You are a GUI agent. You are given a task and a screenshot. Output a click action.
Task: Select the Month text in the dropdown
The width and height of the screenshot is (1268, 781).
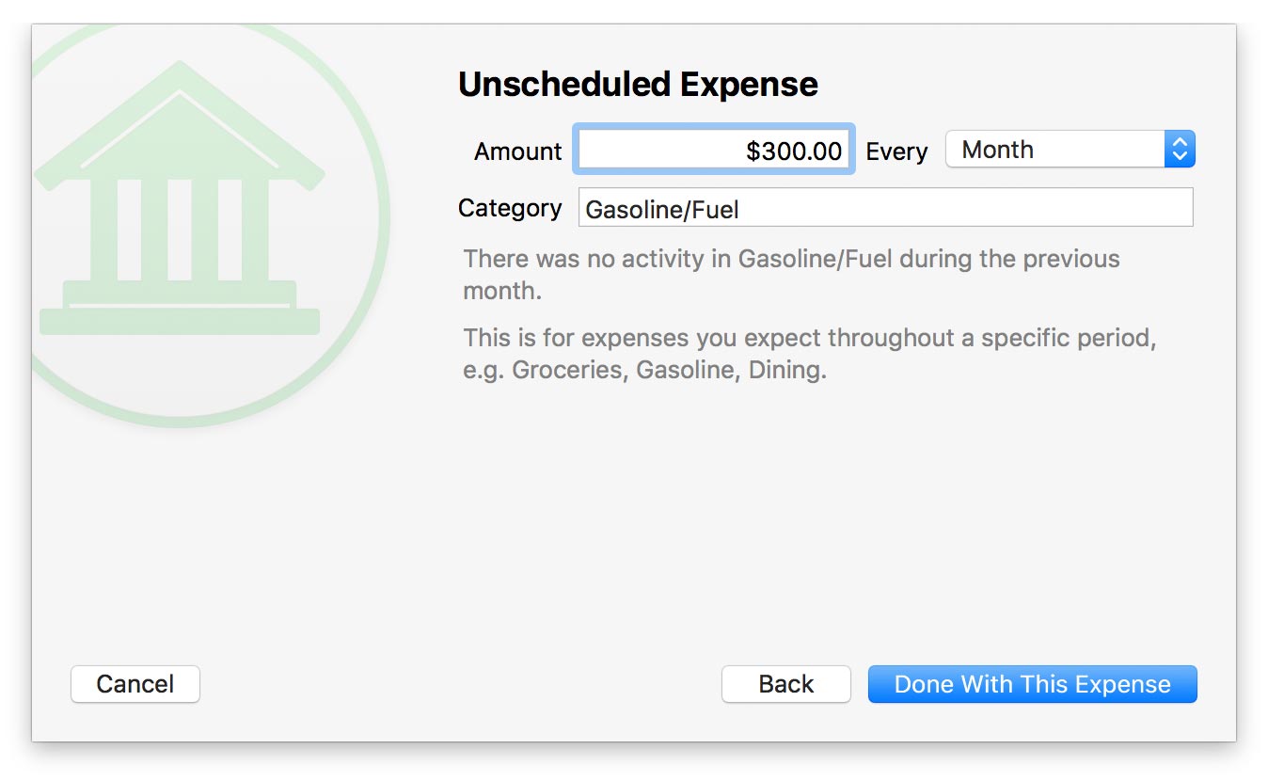tap(997, 150)
